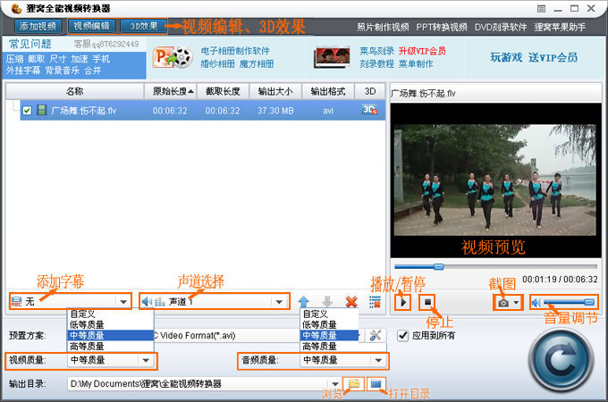Click the 3D icon in the file row

[x=370, y=111]
